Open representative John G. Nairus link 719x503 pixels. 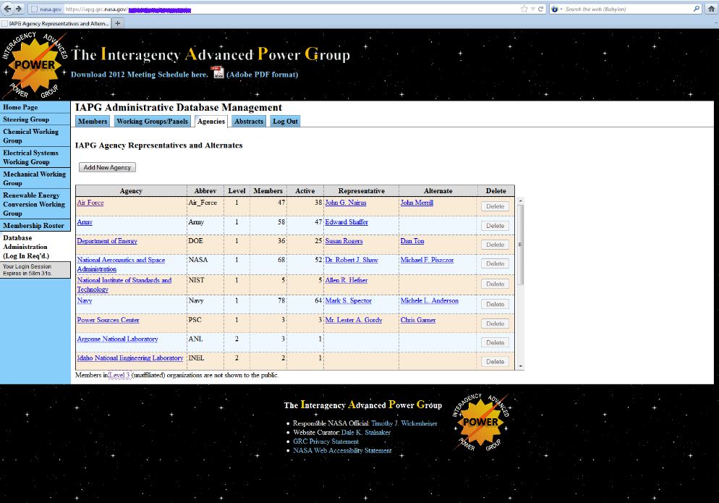click(x=346, y=203)
